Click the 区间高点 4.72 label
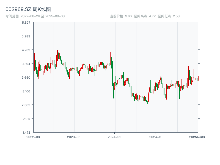This screenshot has width=220, height=165. click(x=145, y=16)
